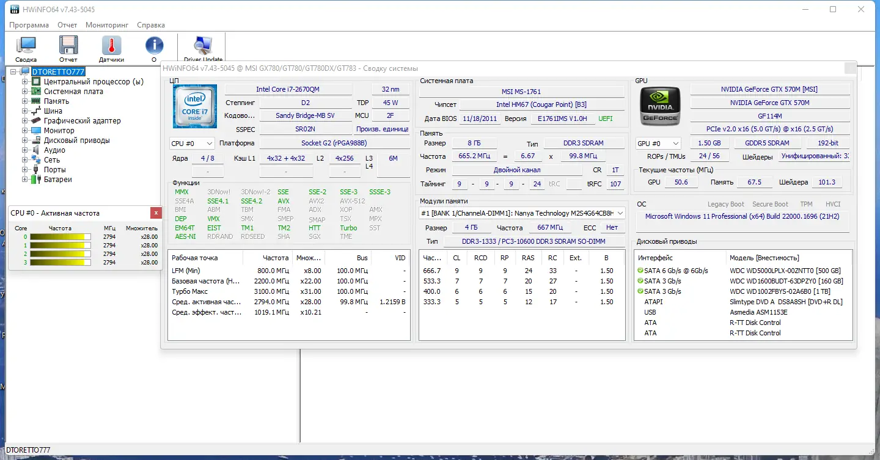Image resolution: width=880 pixels, height=460 pixels.
Task: Click the Произв. единица link
Action: 383,130
